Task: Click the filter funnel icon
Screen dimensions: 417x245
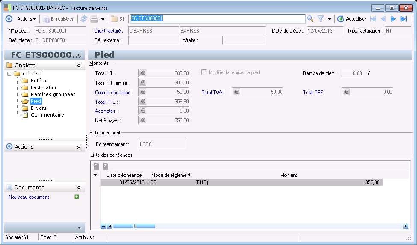Action: pos(320,19)
